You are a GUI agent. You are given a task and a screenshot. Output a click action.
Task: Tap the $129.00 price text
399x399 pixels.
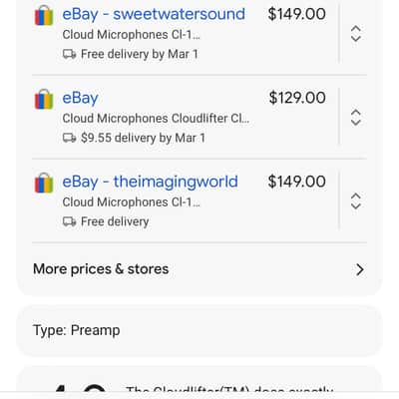pos(297,98)
